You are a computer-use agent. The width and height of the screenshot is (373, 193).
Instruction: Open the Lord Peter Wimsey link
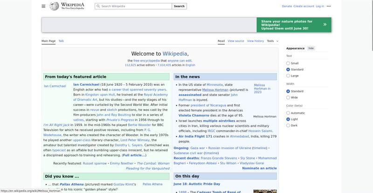point(135,140)
